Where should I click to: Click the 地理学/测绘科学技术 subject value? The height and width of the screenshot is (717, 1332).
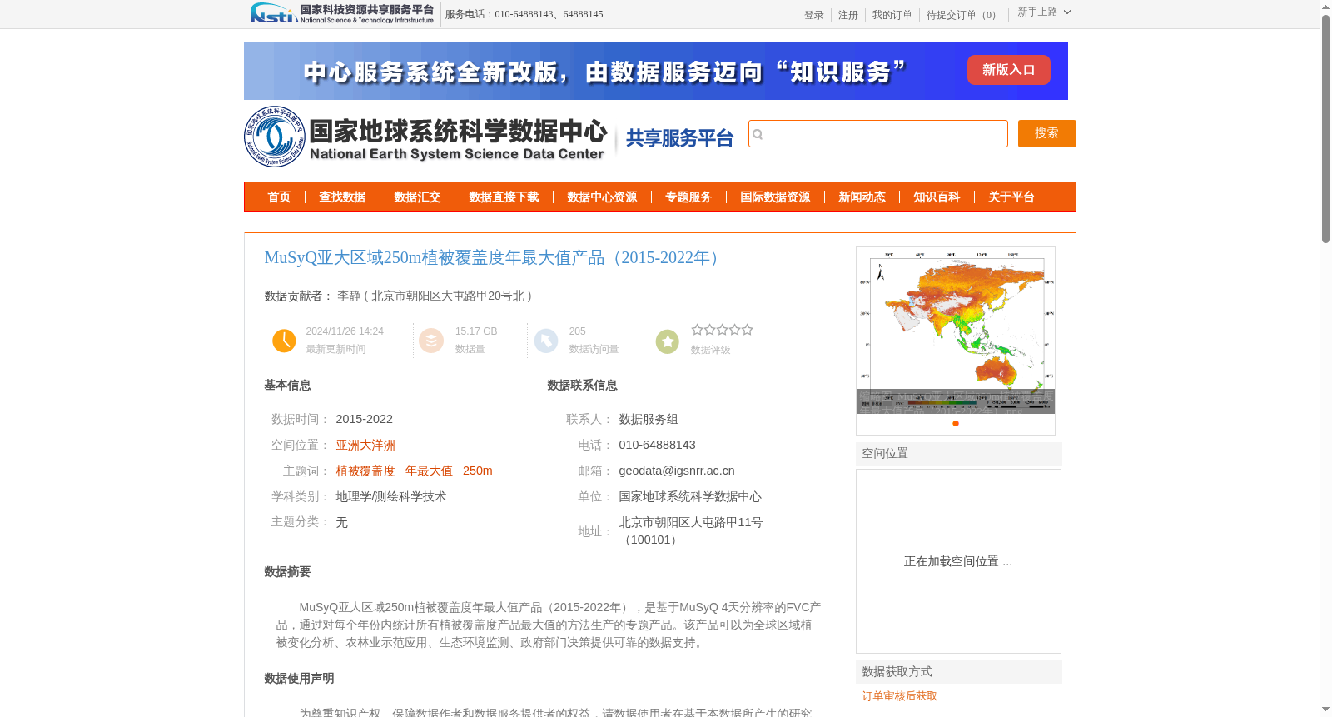click(391, 496)
